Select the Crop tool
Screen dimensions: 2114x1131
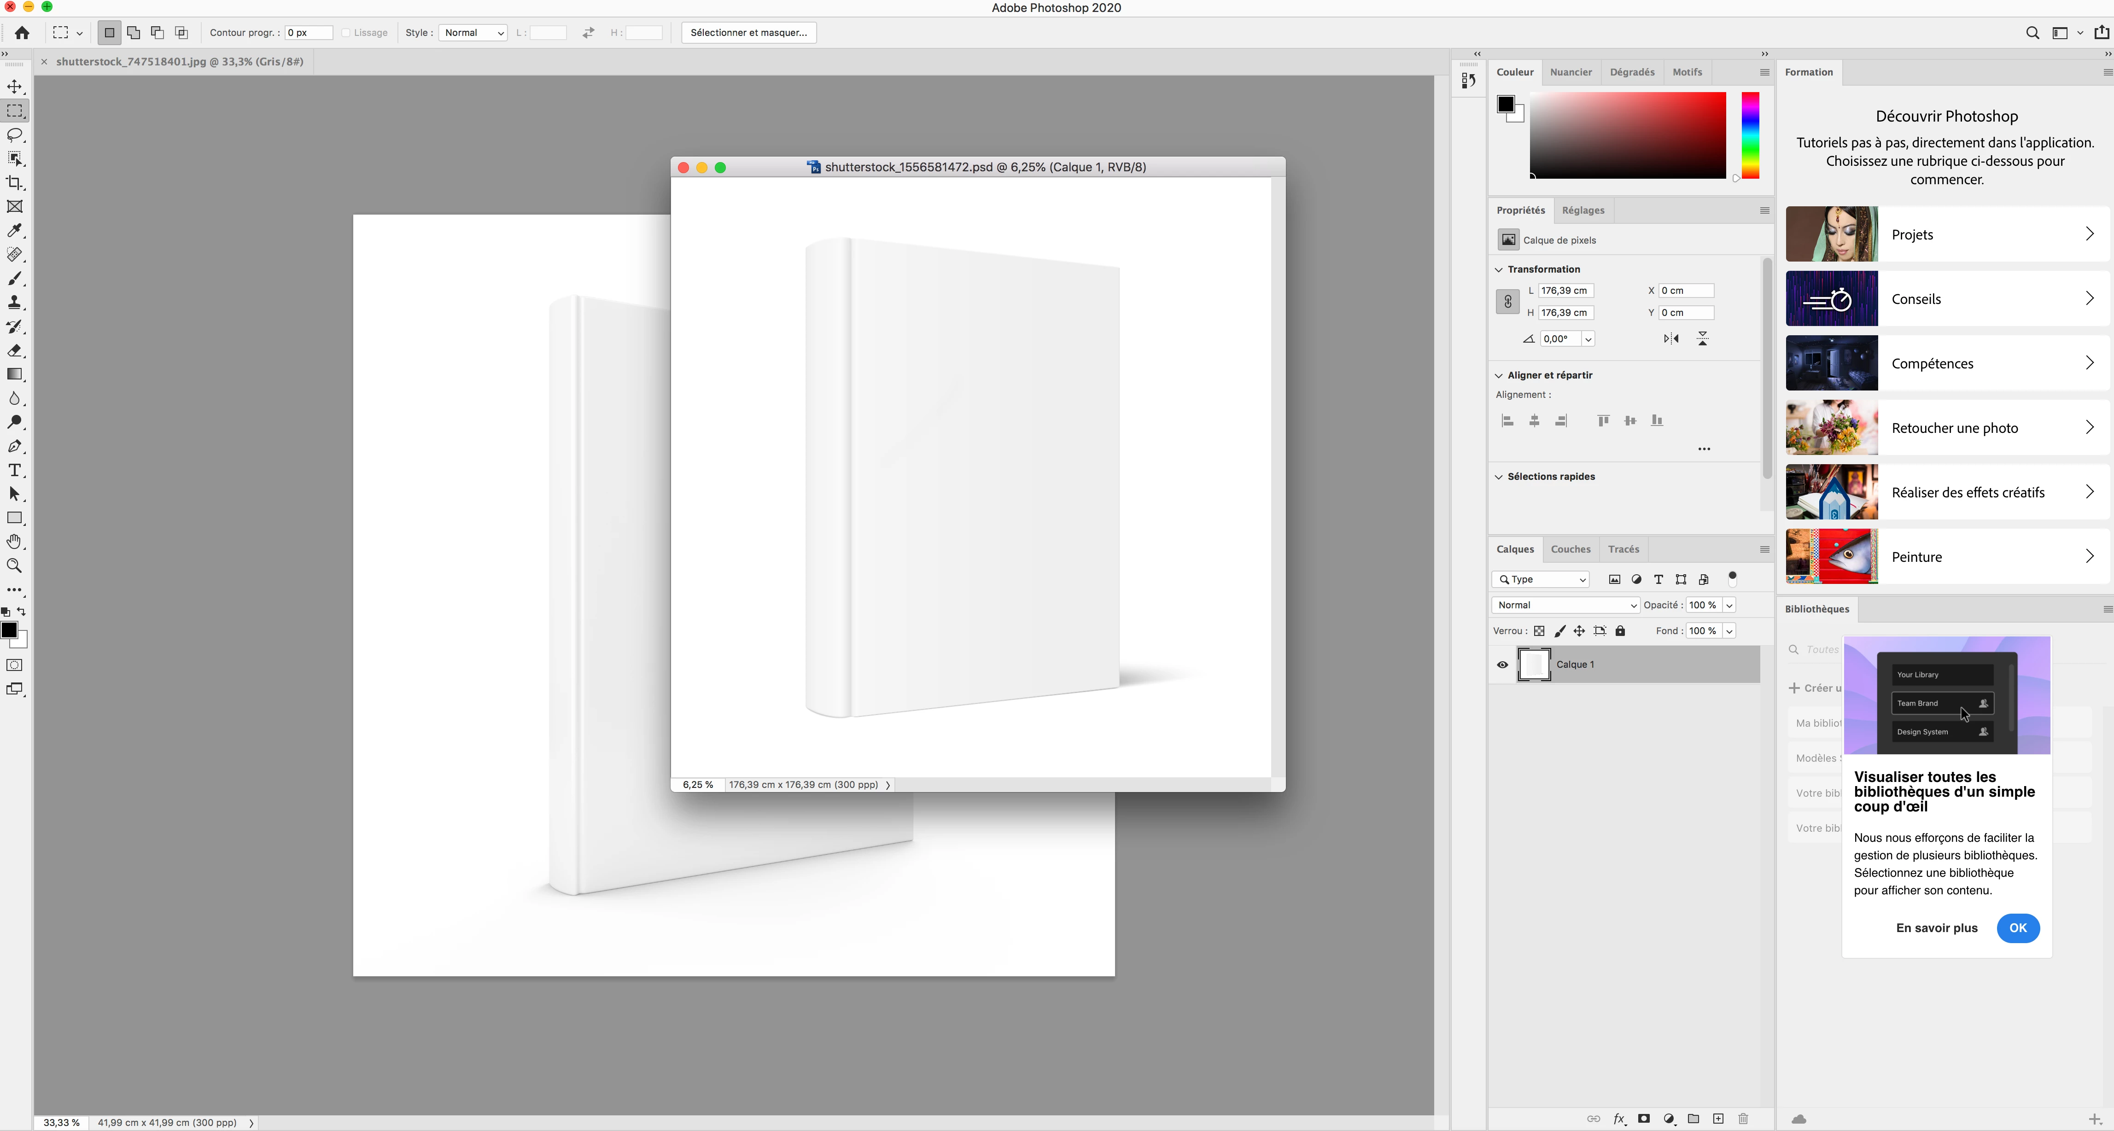15,183
